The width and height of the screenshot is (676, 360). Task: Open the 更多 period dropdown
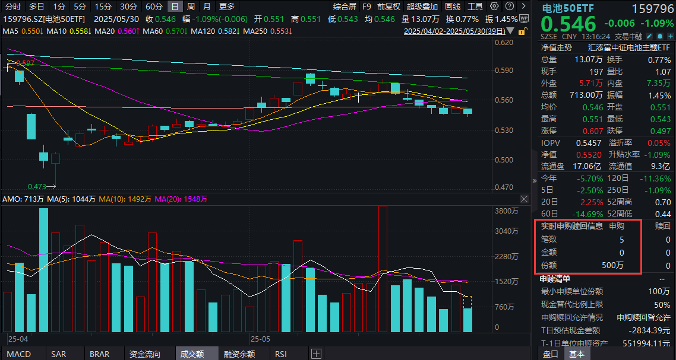pyautogui.click(x=228, y=7)
